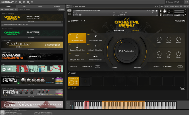Toggle the Dynamics pill switch
The image size is (189, 115).
(180, 66)
